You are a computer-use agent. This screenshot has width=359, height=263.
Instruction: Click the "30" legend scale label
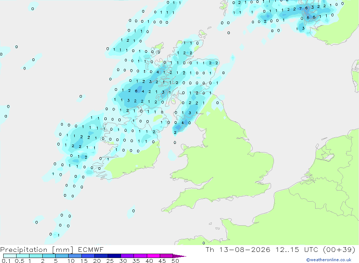coord(123,261)
